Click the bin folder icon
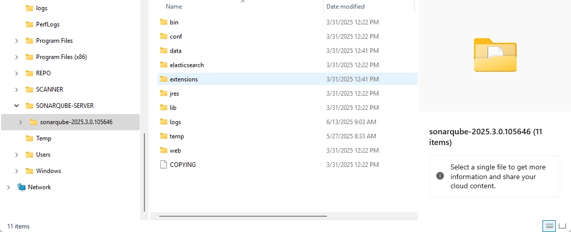The width and height of the screenshot is (571, 232). (163, 22)
